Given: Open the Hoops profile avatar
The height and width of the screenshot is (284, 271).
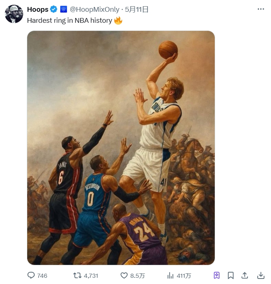Looking at the screenshot, I should click(x=14, y=14).
